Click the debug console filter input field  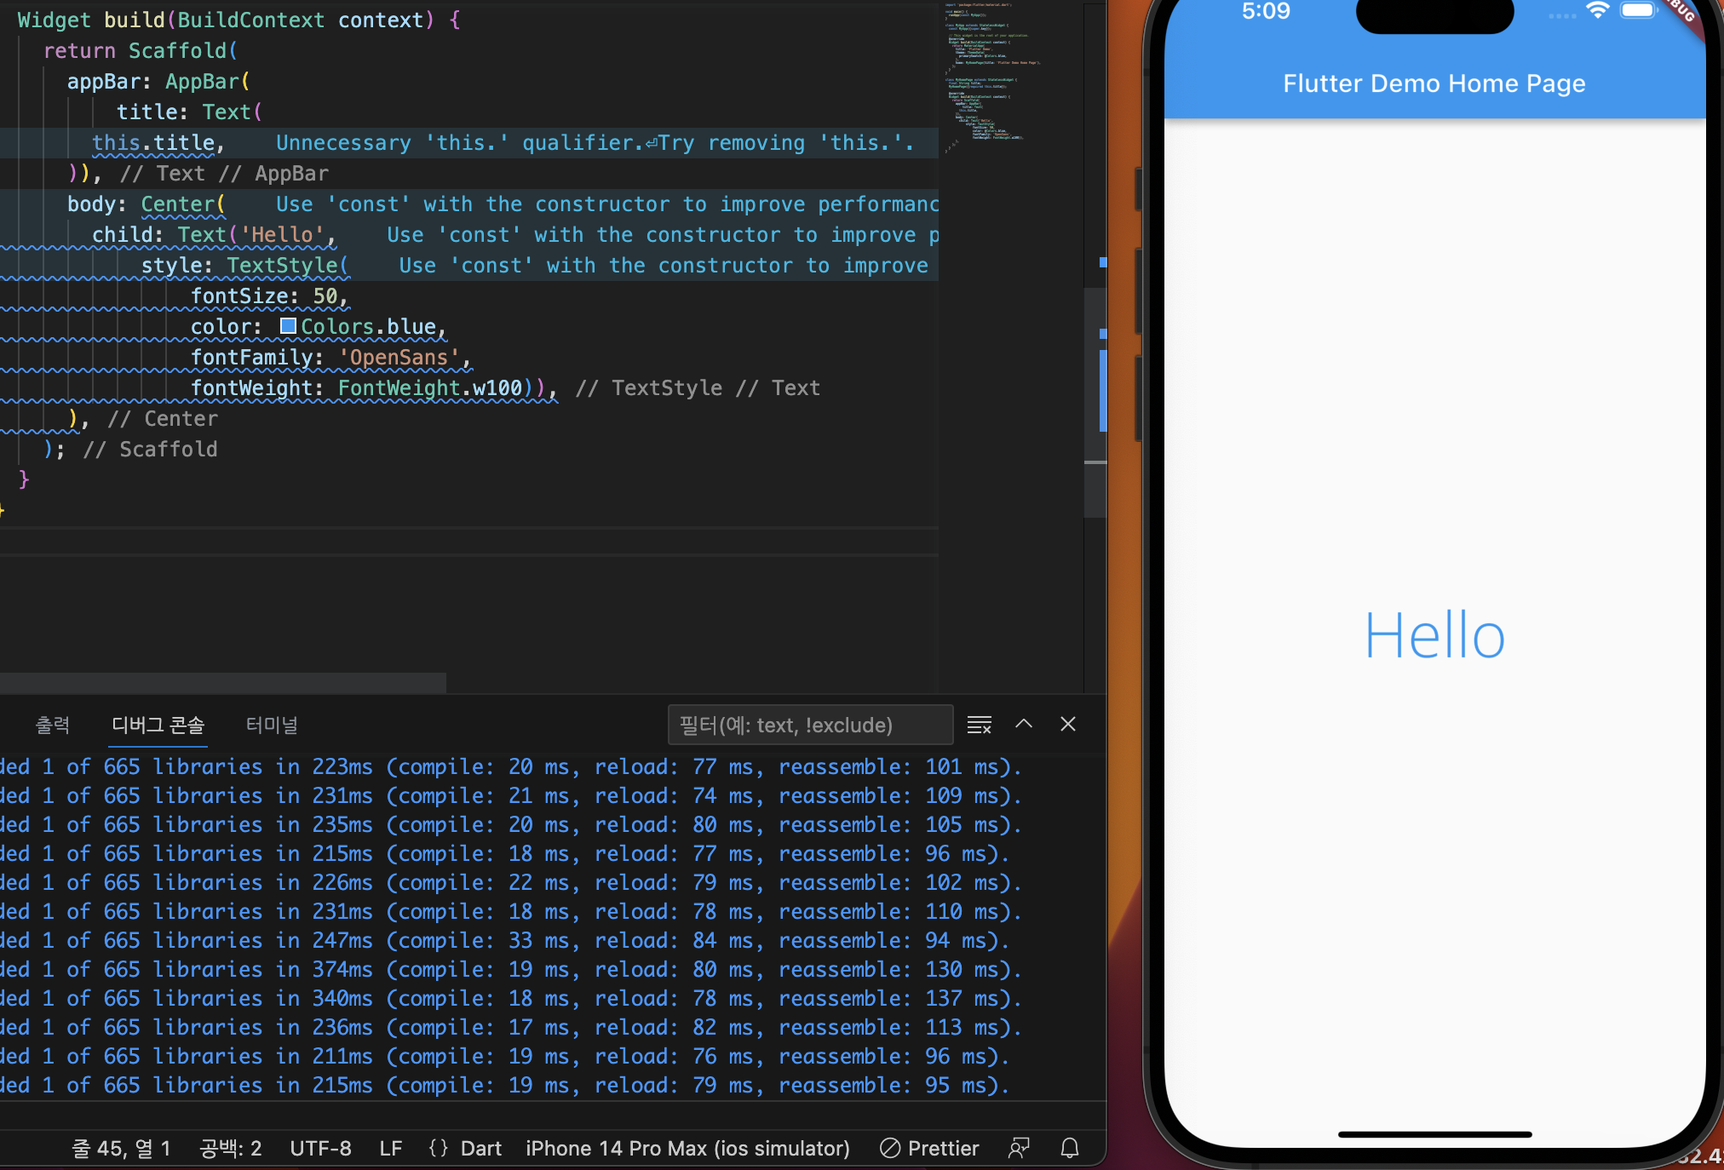click(809, 725)
